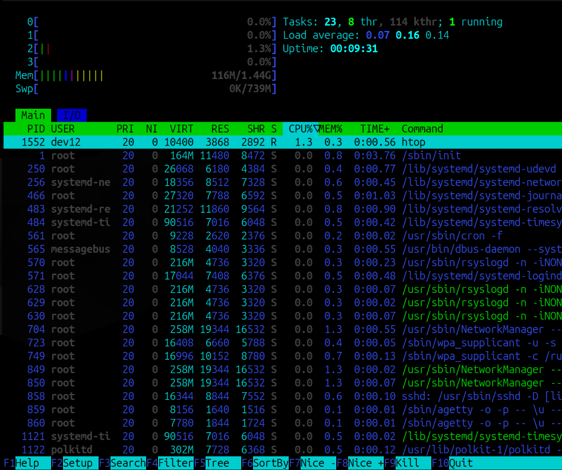The width and height of the screenshot is (562, 470).
Task: Click the F7 Nice - button
Action: [x=312, y=463]
